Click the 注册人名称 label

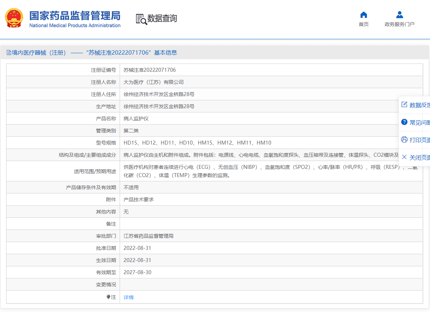click(104, 82)
